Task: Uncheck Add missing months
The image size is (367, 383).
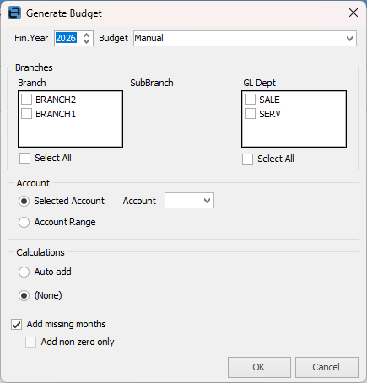Action: pyautogui.click(x=16, y=325)
